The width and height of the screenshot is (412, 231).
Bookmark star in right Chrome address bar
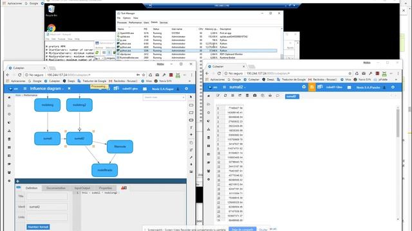[350, 73]
